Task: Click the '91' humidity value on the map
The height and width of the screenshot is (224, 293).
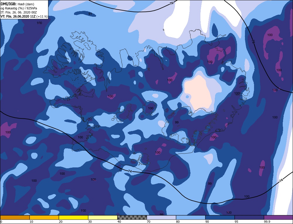Action: pyautogui.click(x=90, y=14)
